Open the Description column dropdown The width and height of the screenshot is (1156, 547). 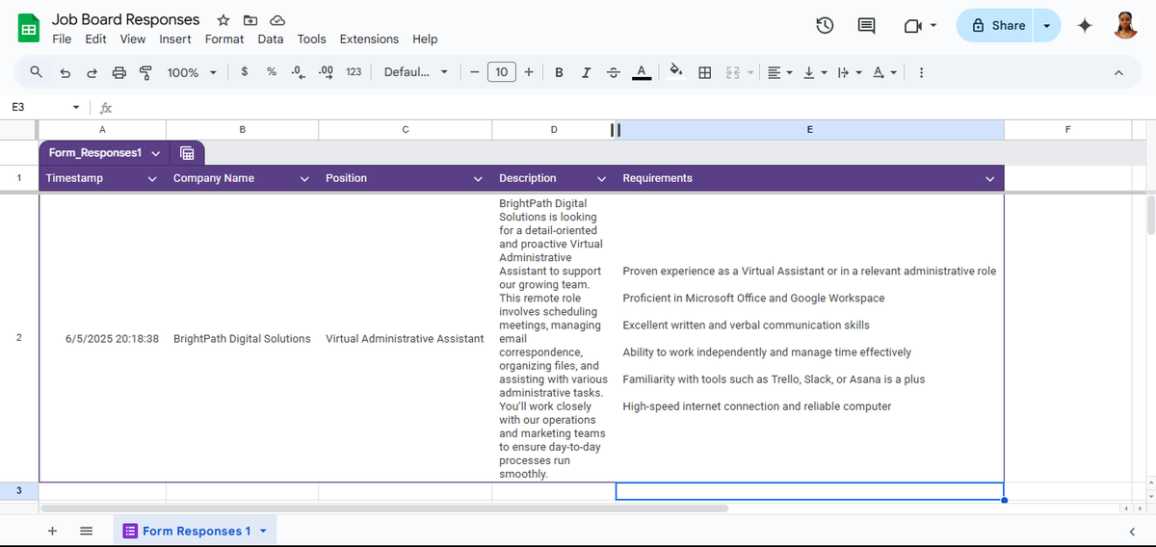tap(601, 178)
